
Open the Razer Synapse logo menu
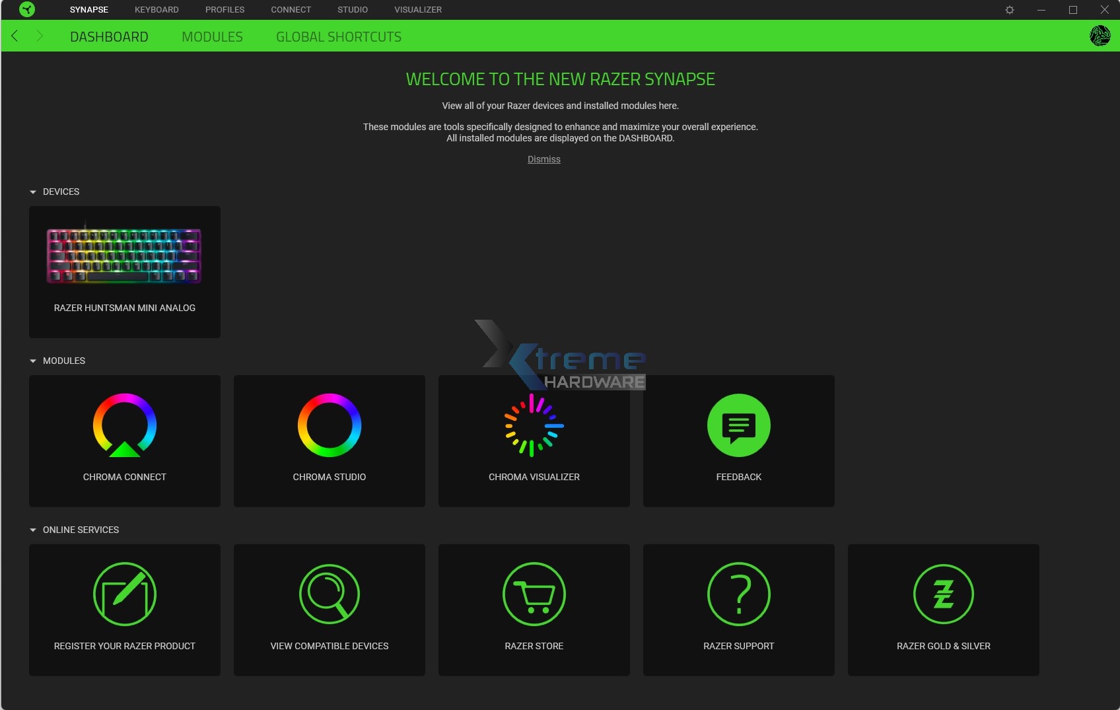(x=27, y=9)
